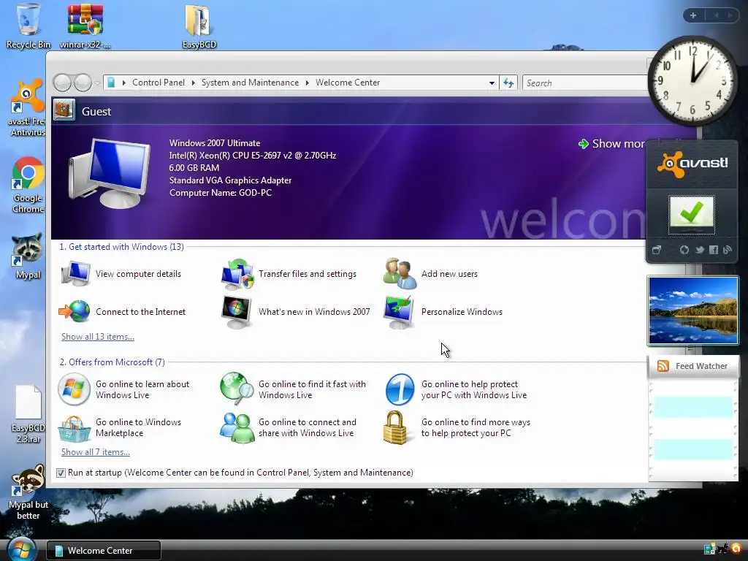Select the Google Chrome desktop shortcut

point(28,185)
